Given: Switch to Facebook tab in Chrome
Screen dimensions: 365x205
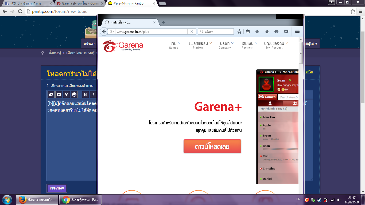Looking at the screenshot, I should 28,4.
